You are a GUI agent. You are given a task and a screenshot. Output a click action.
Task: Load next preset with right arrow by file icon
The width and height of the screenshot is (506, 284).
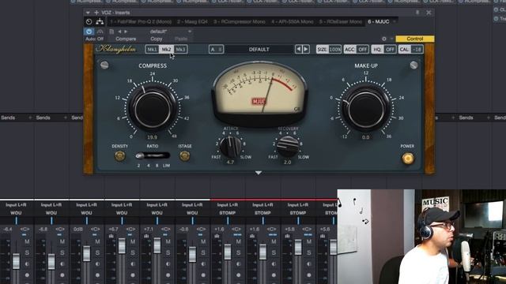coord(126,32)
